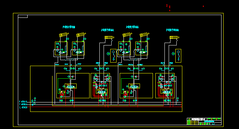Select the leftmost tilted yellow cylinder symbol

pyautogui.click(x=64, y=35)
